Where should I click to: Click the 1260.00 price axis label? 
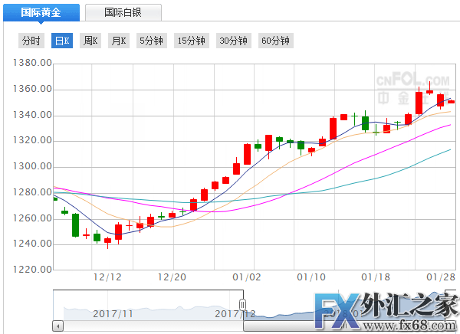(x=32, y=218)
